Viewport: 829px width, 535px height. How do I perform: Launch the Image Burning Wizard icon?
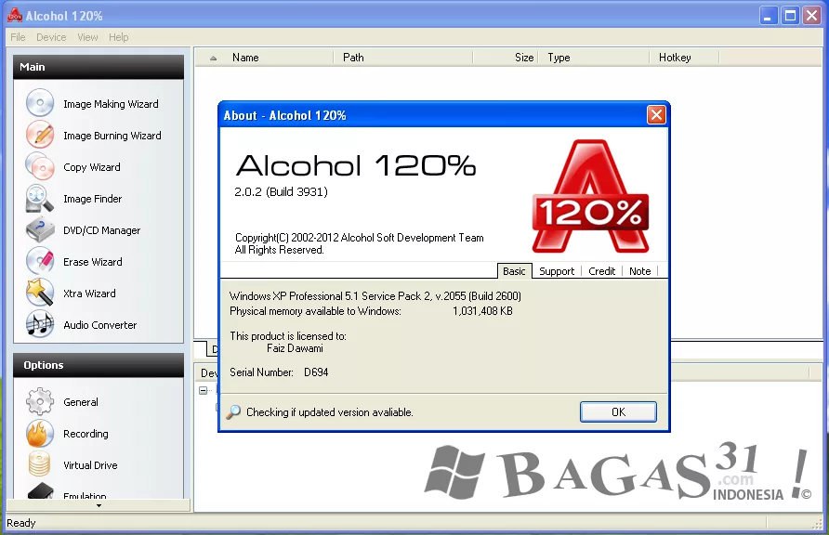tap(40, 134)
